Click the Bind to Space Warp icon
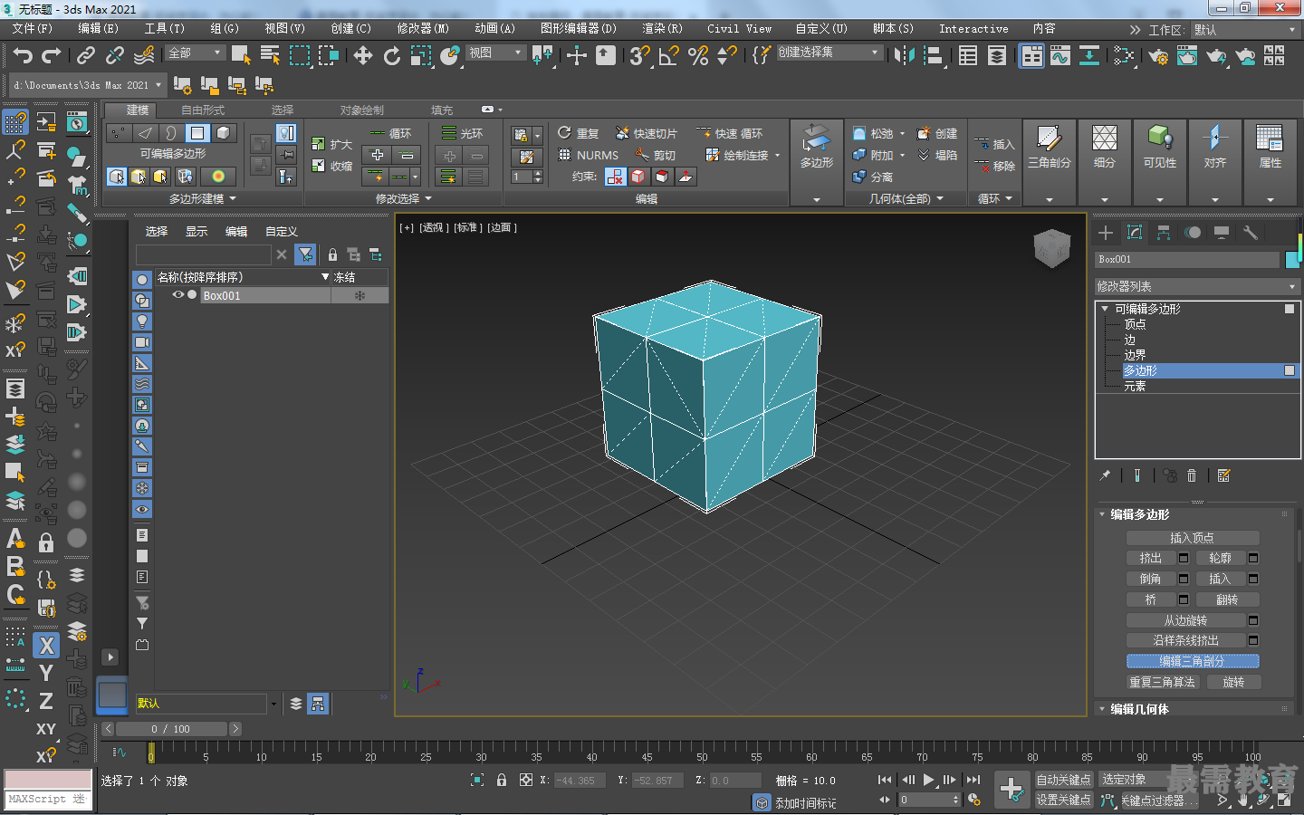The width and height of the screenshot is (1304, 815). pos(144,56)
